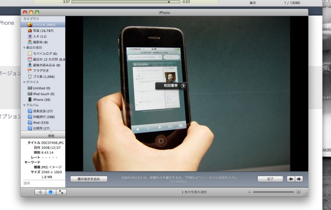
Task: Click the 顔の指定を追加 button
Action: pyautogui.click(x=89, y=179)
